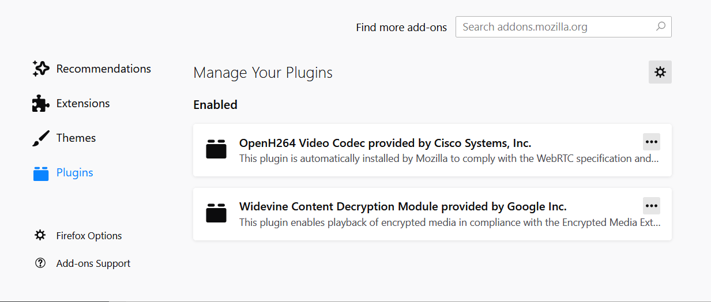The height and width of the screenshot is (302, 711).
Task: Switch to the Recommendations section
Action: pos(104,69)
